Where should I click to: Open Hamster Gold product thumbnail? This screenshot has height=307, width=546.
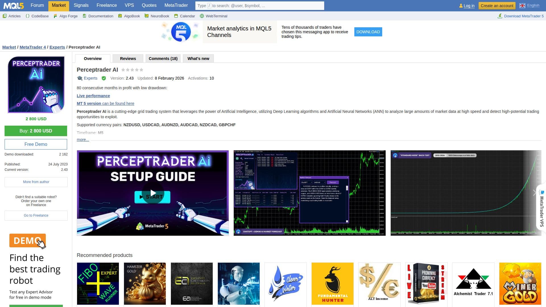pos(145,284)
